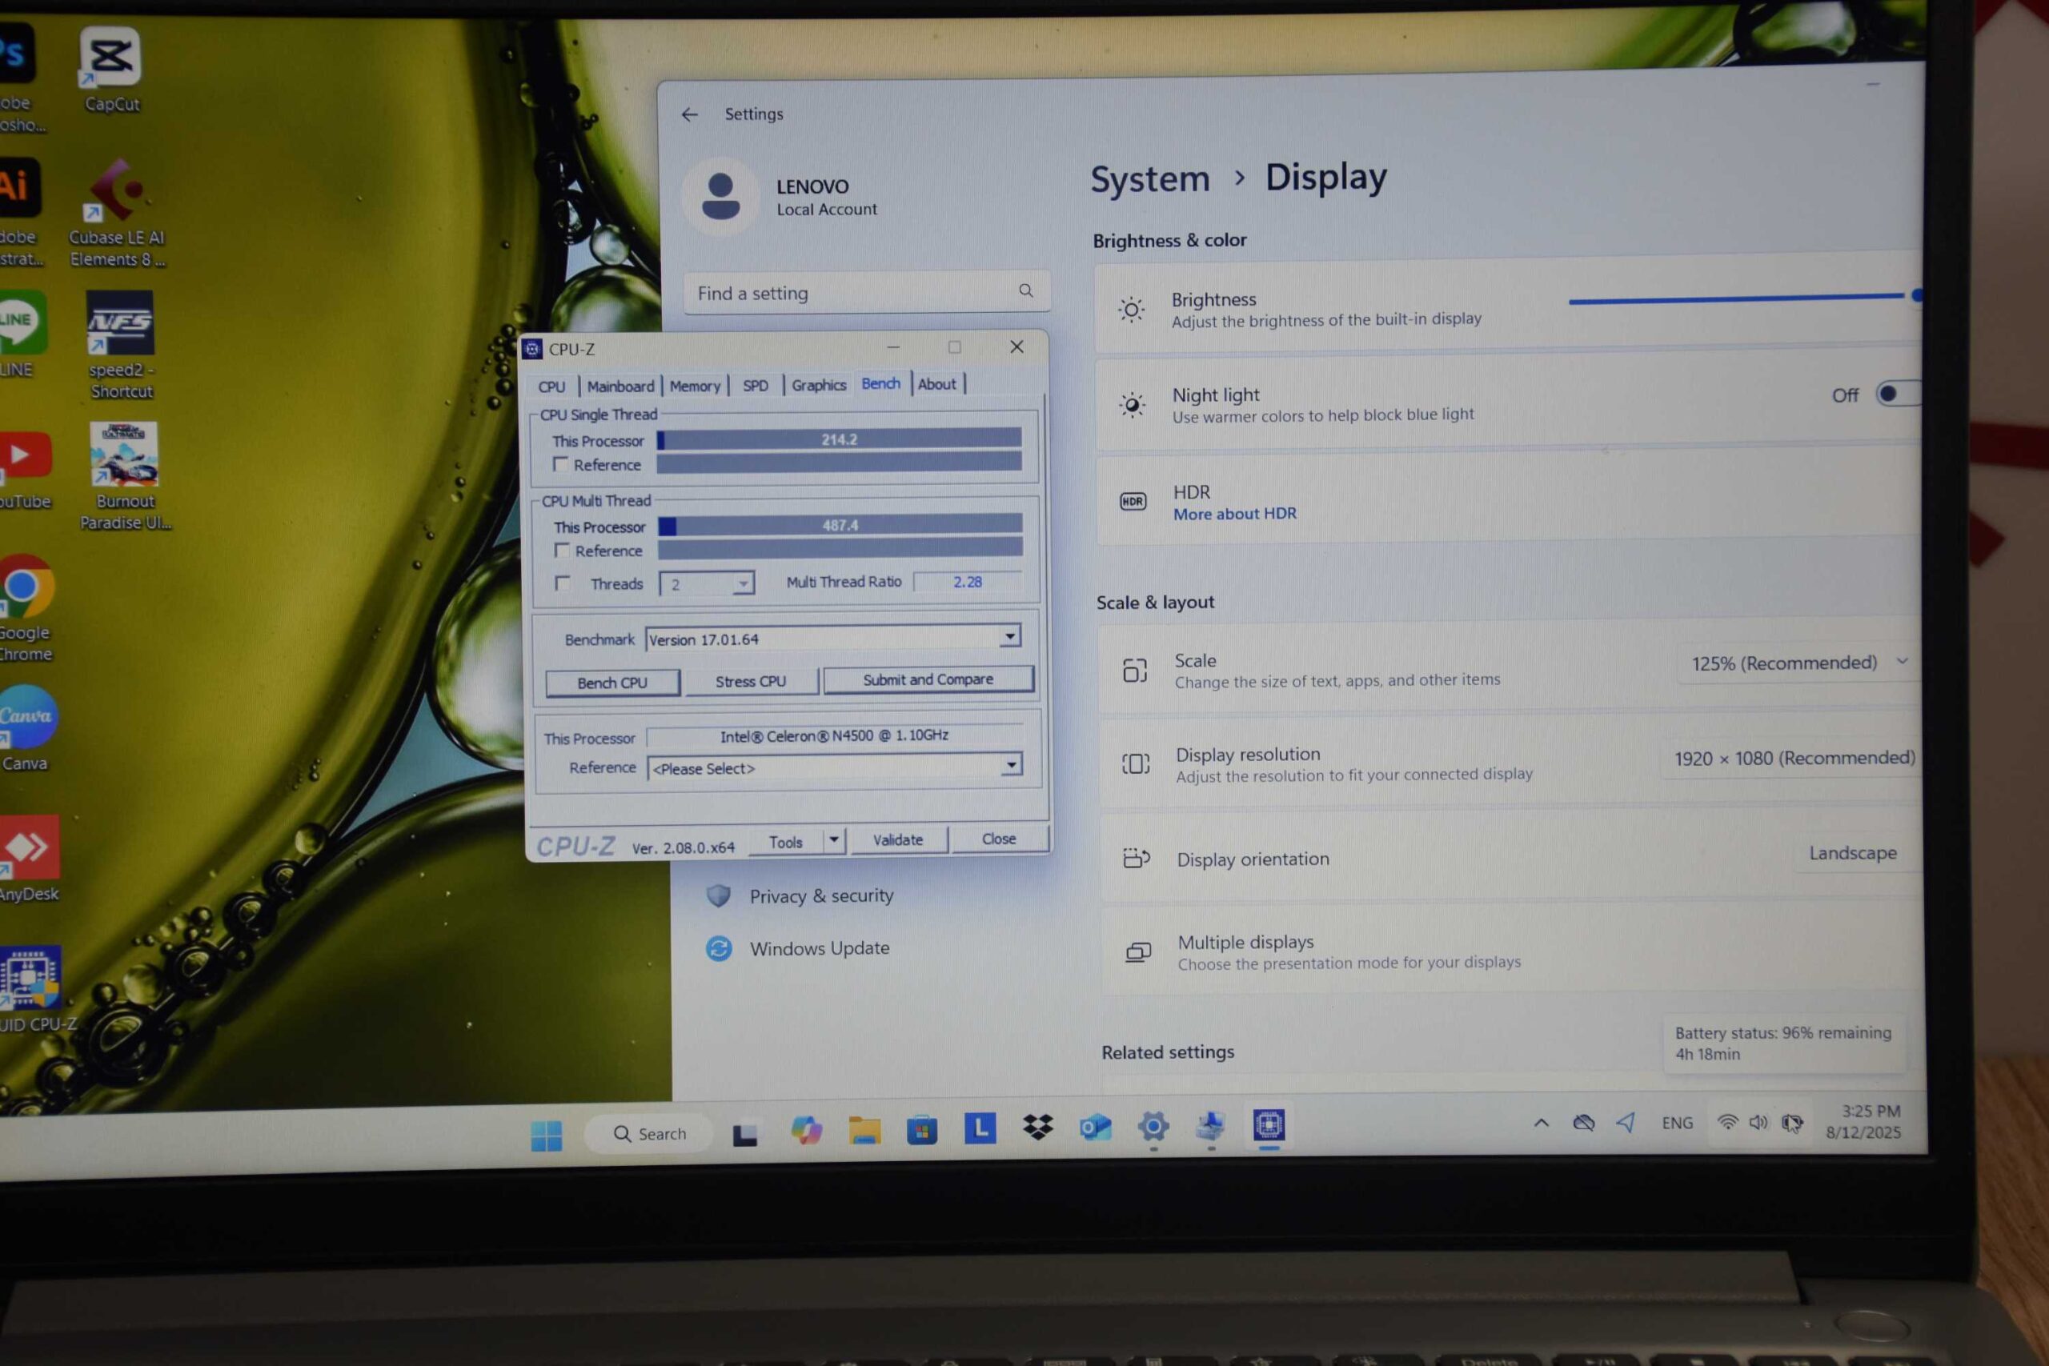The image size is (2049, 1366).
Task: Show hidden icons tray chevron
Action: coord(1540,1123)
